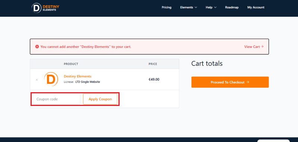Click the Destiny Elements product thumbnail
The height and width of the screenshot is (142, 298).
click(x=51, y=79)
